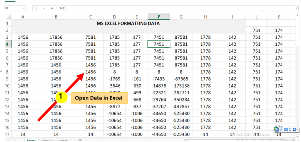Select cell H17 containing 14

(205, 134)
